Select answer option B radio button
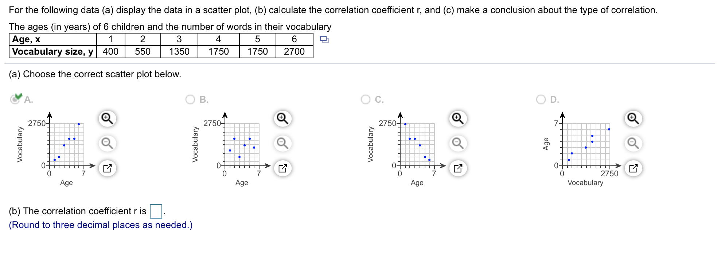 pyautogui.click(x=190, y=99)
